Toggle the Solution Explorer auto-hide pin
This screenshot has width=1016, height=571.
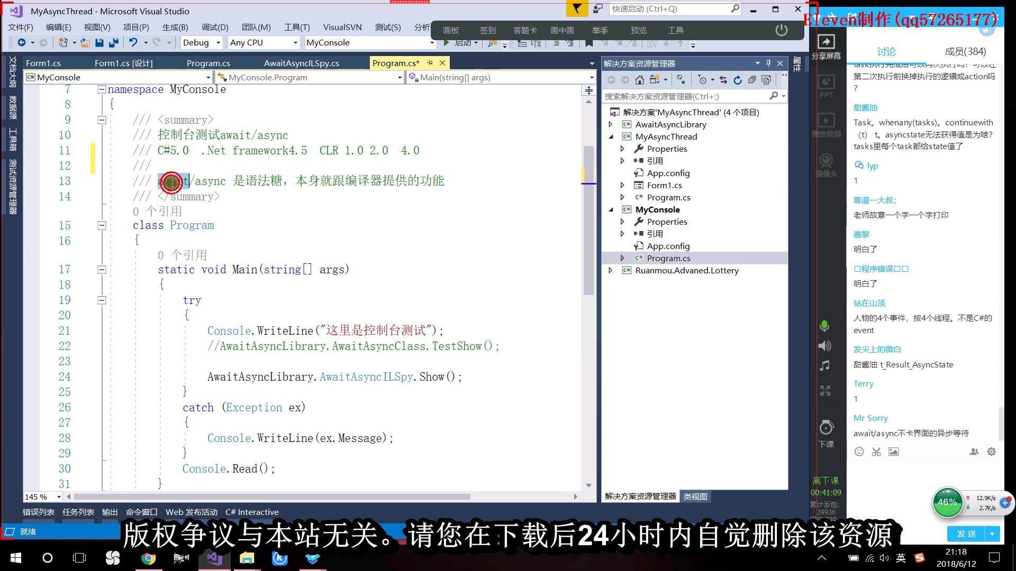point(768,63)
